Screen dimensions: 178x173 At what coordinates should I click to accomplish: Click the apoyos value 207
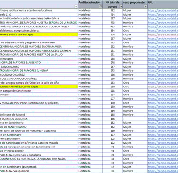point(112,99)
